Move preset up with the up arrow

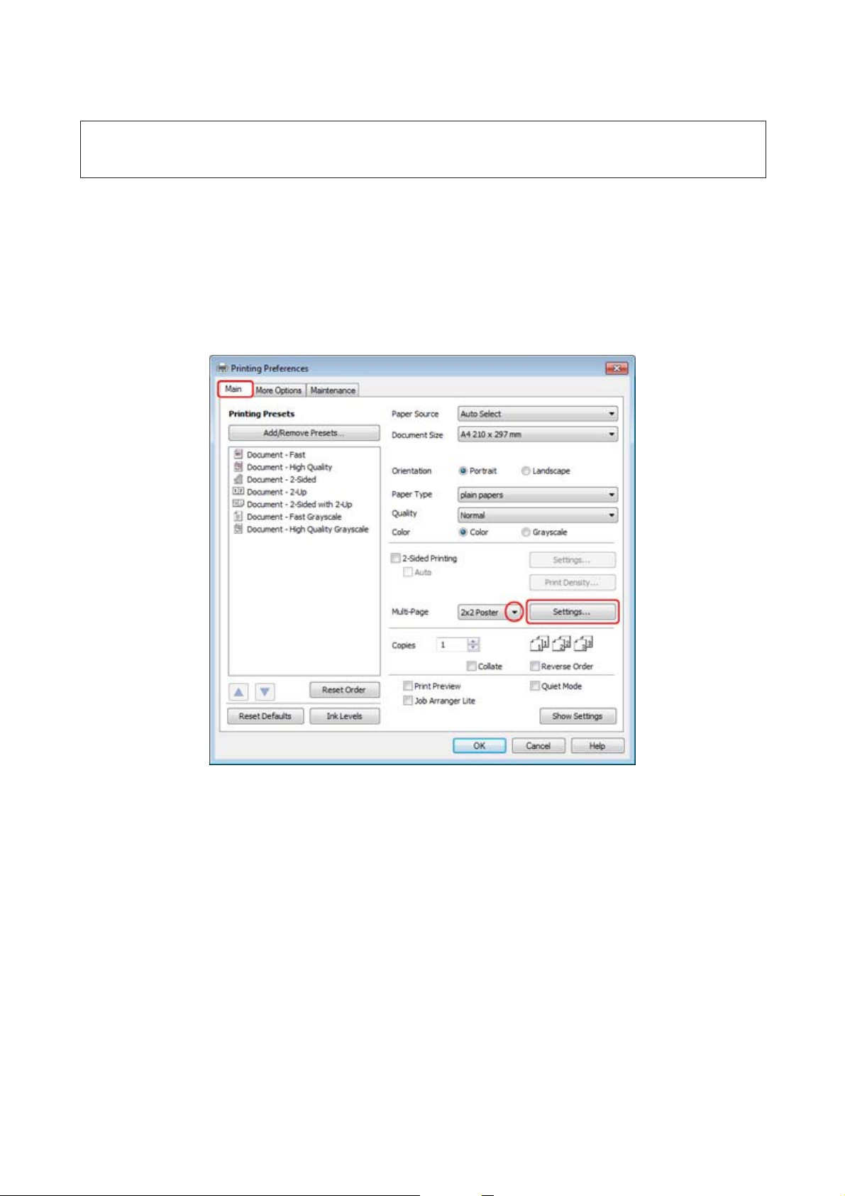coord(239,691)
